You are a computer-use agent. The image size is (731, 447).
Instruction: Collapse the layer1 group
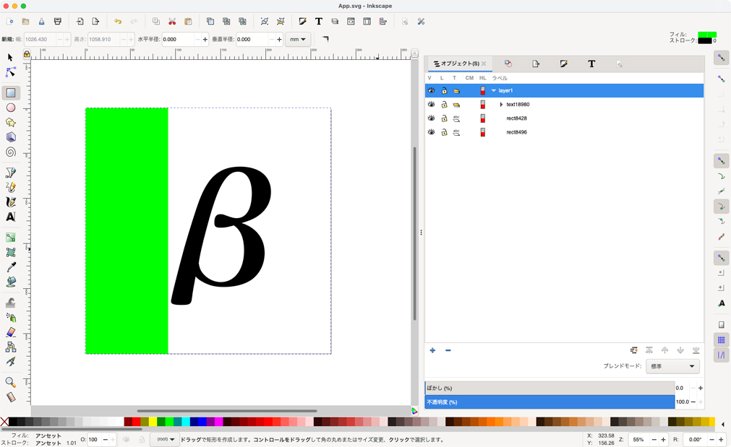tap(494, 91)
